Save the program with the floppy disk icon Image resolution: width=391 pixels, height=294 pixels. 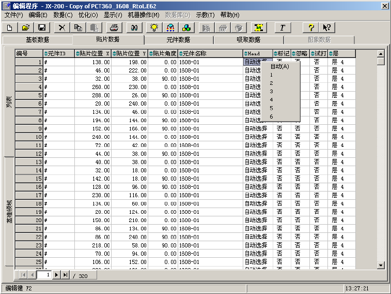pyautogui.click(x=41, y=27)
